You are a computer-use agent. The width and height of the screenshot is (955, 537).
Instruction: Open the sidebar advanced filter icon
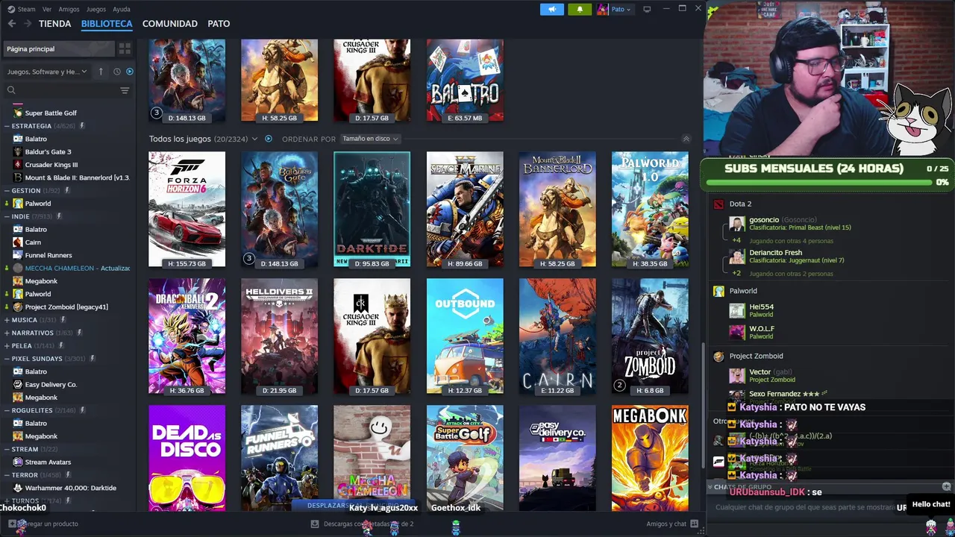(x=125, y=90)
